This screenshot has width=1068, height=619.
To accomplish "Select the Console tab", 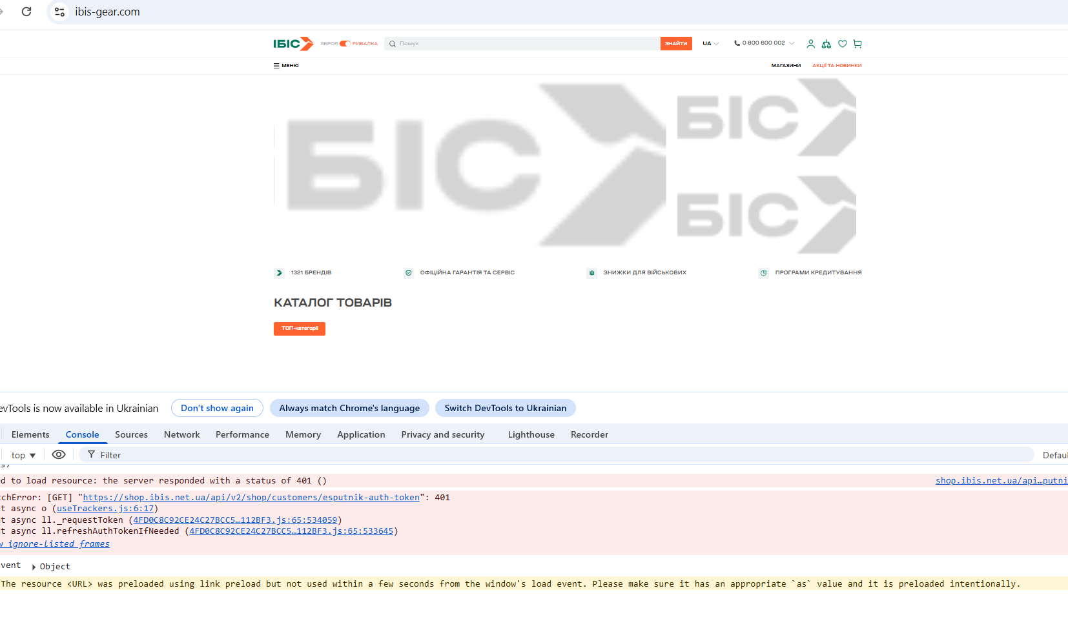I will [82, 434].
